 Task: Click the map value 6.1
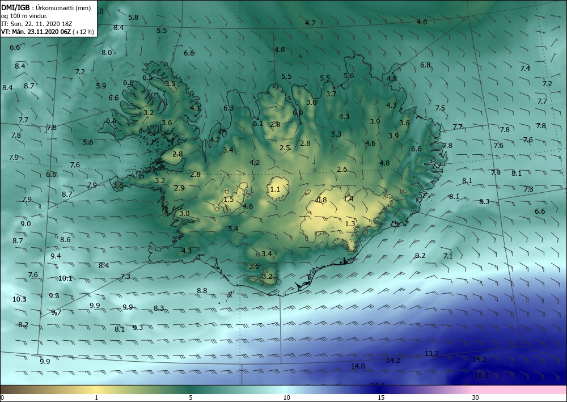click(x=258, y=123)
